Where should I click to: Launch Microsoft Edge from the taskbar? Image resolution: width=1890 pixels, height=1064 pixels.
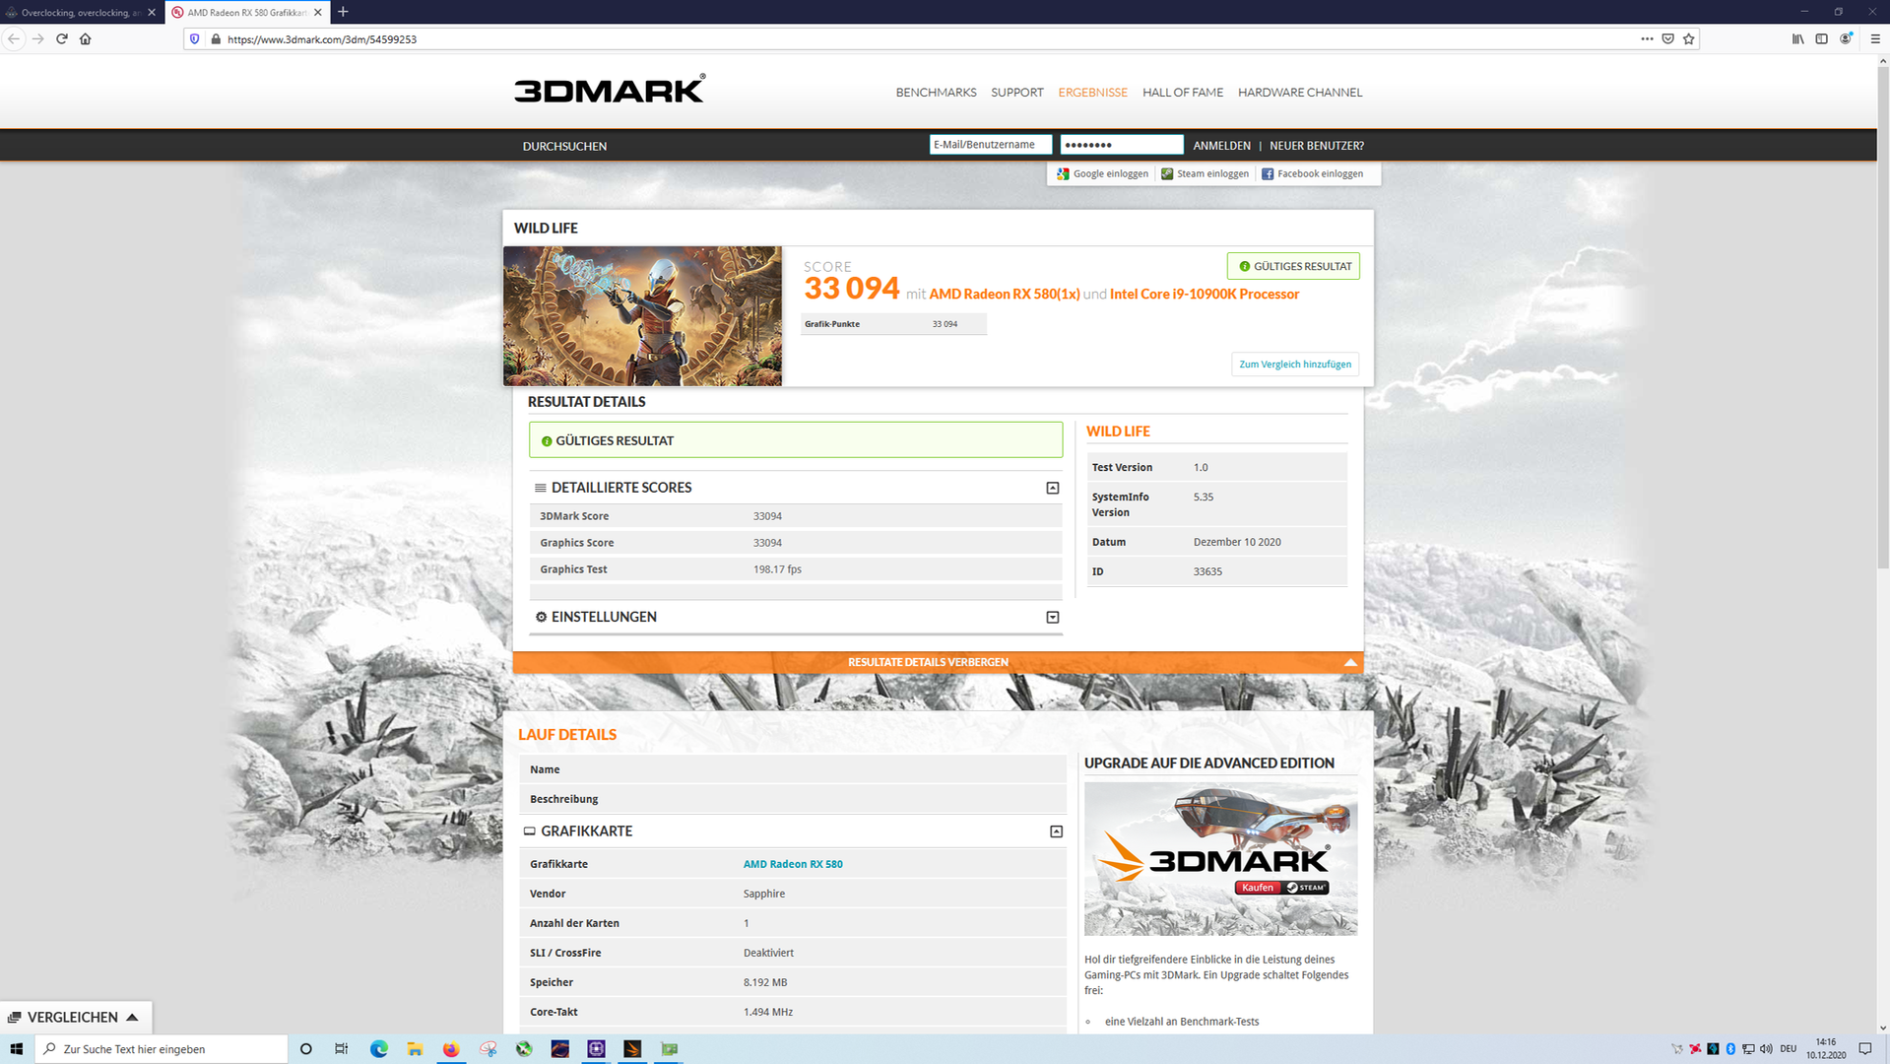378,1048
